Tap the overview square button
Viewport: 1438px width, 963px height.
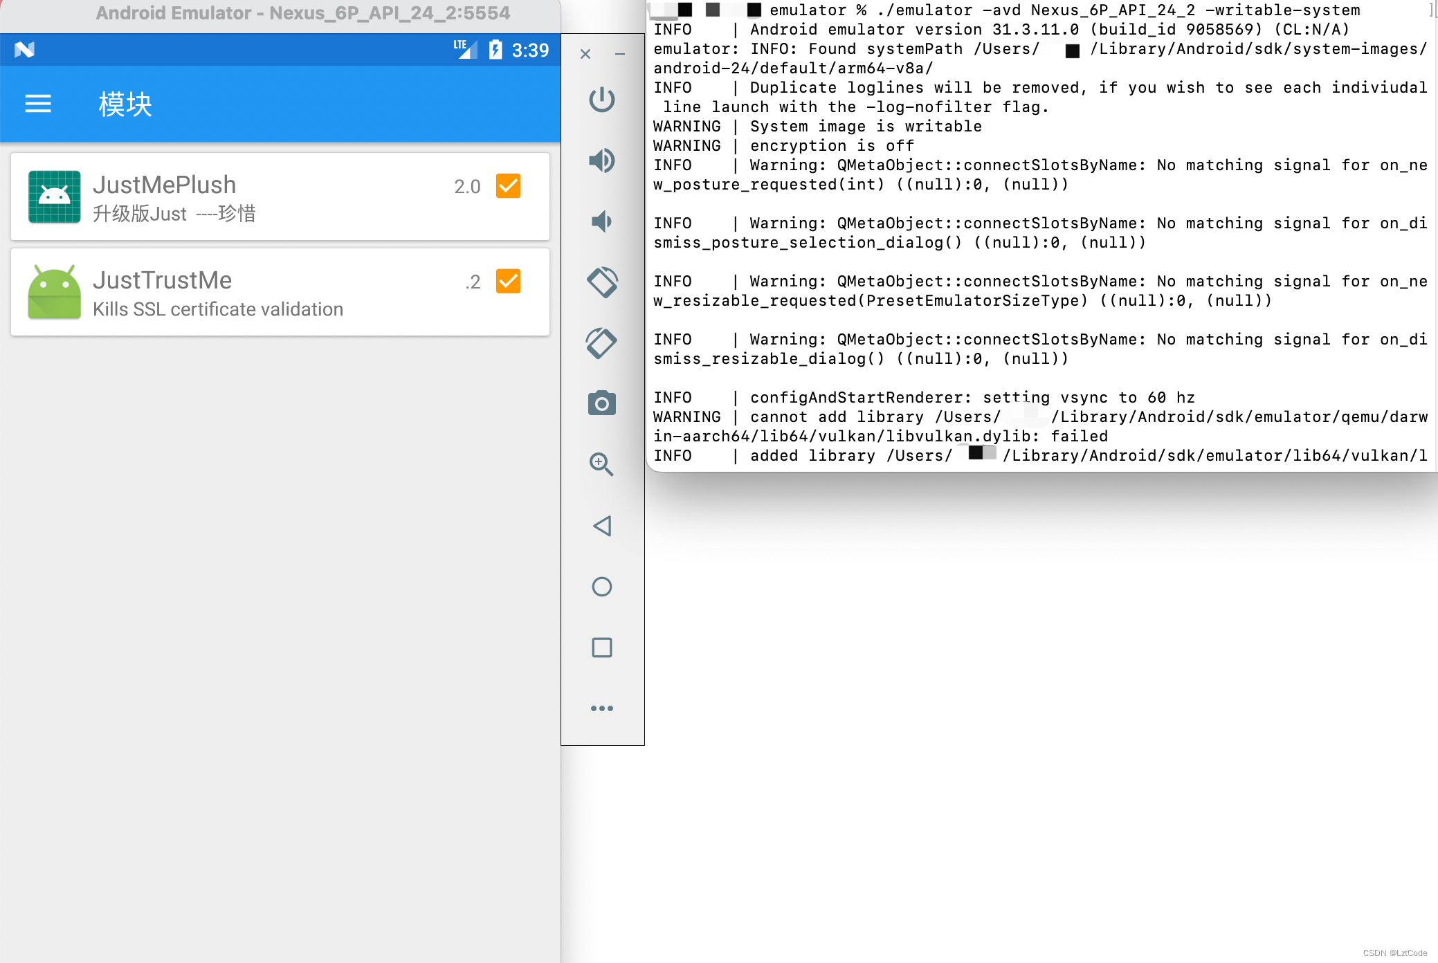[x=602, y=648]
